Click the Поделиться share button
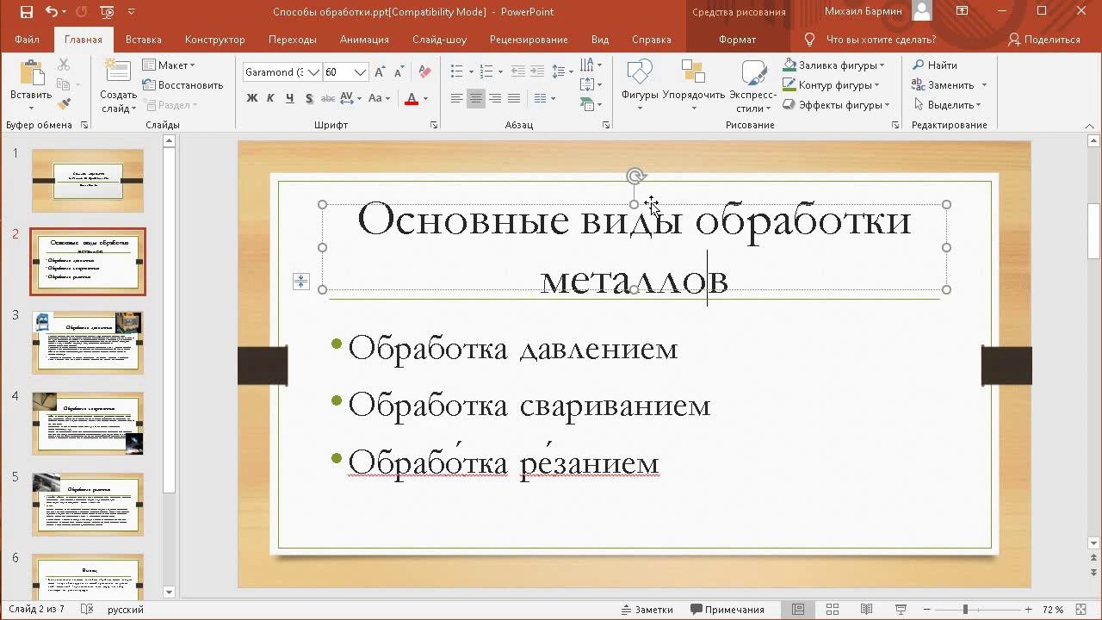This screenshot has width=1102, height=620. pos(1043,40)
